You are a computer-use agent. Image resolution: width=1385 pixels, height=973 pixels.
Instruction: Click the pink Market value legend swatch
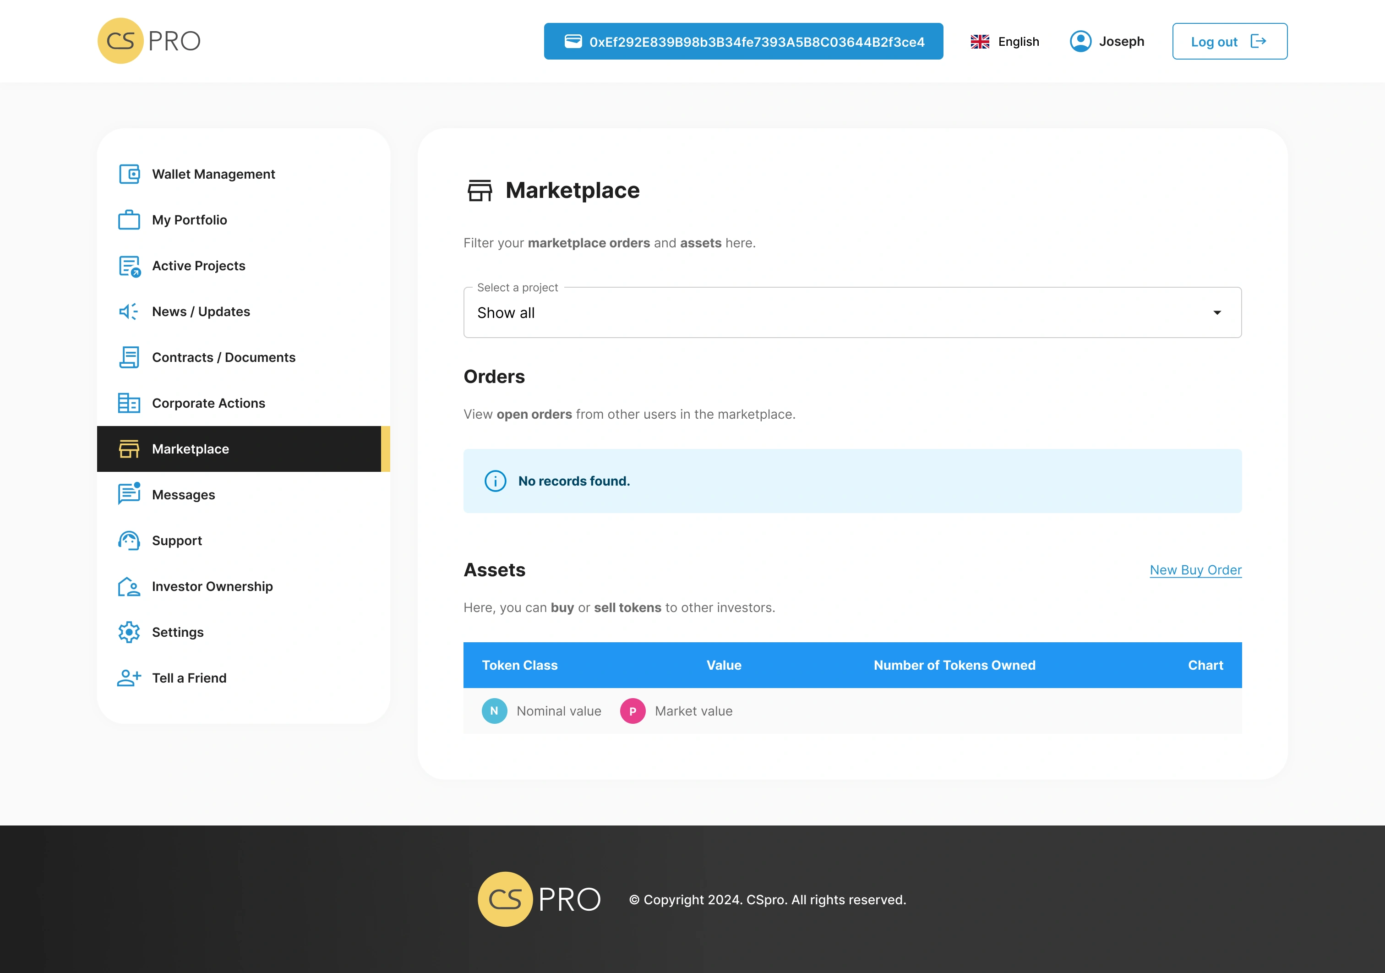pyautogui.click(x=633, y=711)
